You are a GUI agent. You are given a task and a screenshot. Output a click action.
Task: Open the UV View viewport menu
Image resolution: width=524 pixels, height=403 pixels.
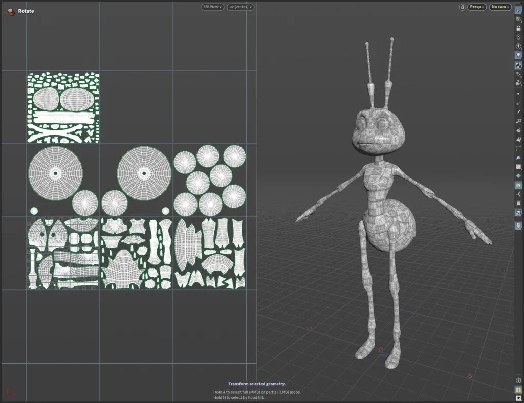pyautogui.click(x=213, y=7)
